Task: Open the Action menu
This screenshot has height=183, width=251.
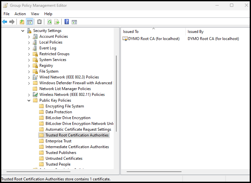Action: point(20,14)
